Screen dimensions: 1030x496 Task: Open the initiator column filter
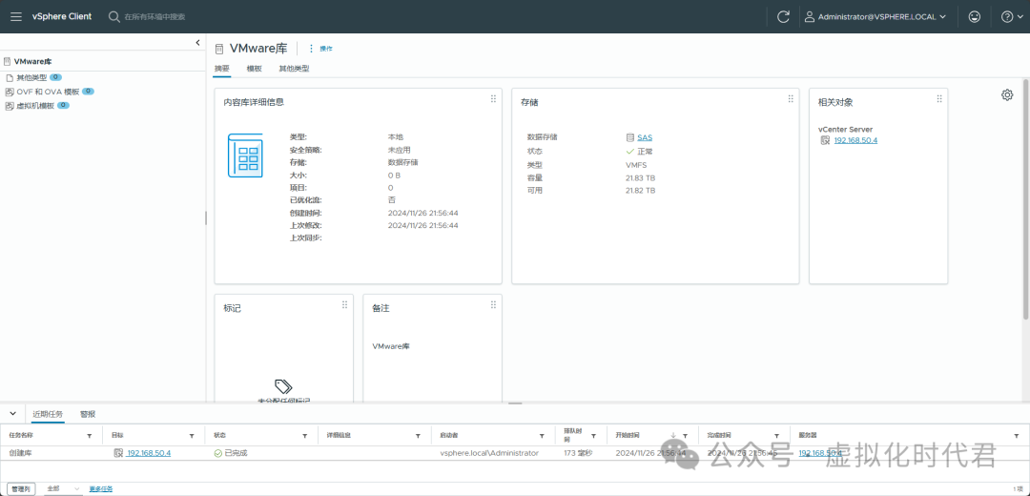coord(542,436)
